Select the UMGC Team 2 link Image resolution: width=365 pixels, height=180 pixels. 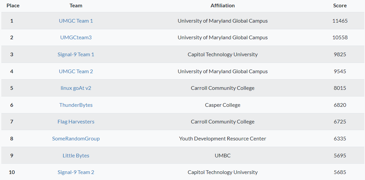coord(76,71)
